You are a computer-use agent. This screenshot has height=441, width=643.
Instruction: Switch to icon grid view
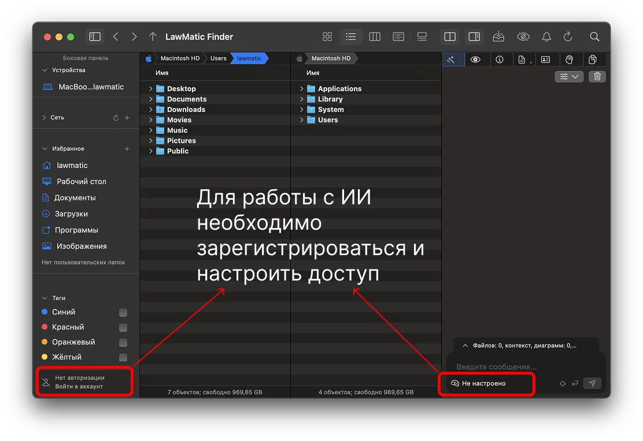[x=327, y=37]
